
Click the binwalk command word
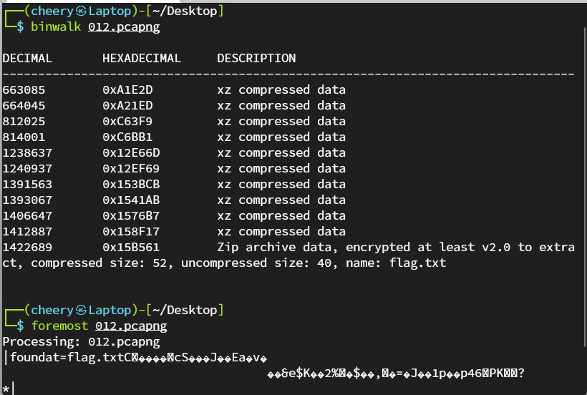[56, 27]
